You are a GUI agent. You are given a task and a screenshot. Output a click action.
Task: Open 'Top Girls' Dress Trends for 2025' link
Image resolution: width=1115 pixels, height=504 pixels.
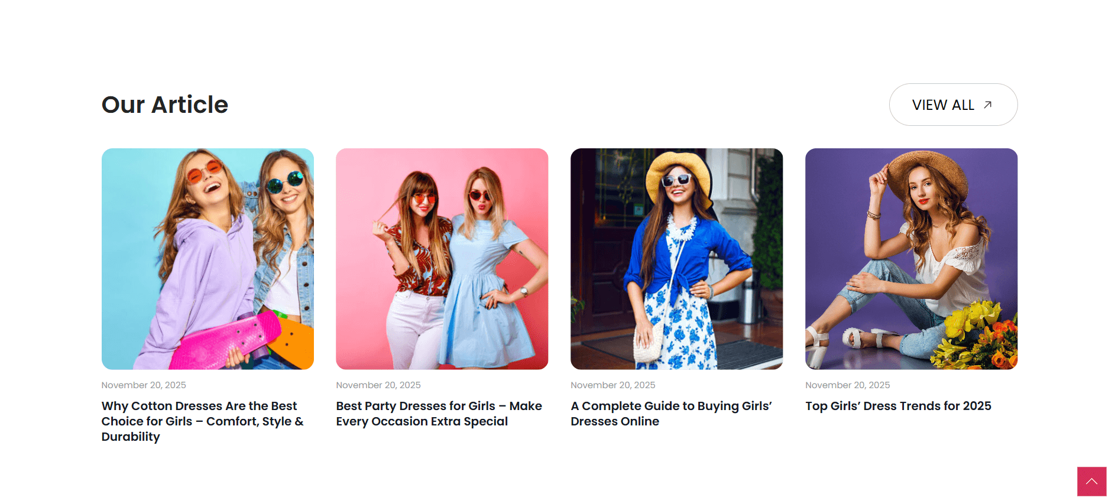click(898, 406)
